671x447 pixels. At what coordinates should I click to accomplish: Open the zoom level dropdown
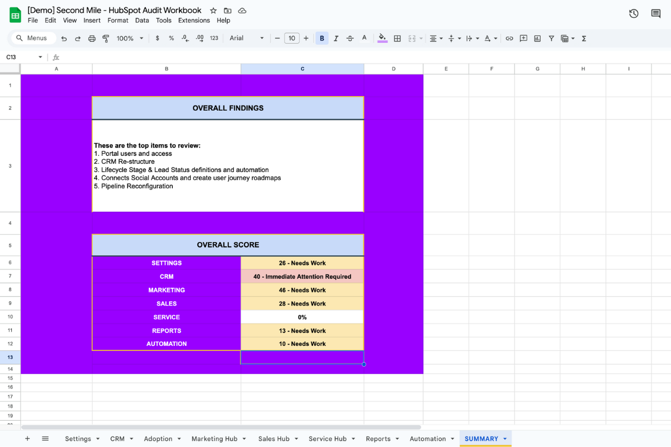click(x=130, y=39)
